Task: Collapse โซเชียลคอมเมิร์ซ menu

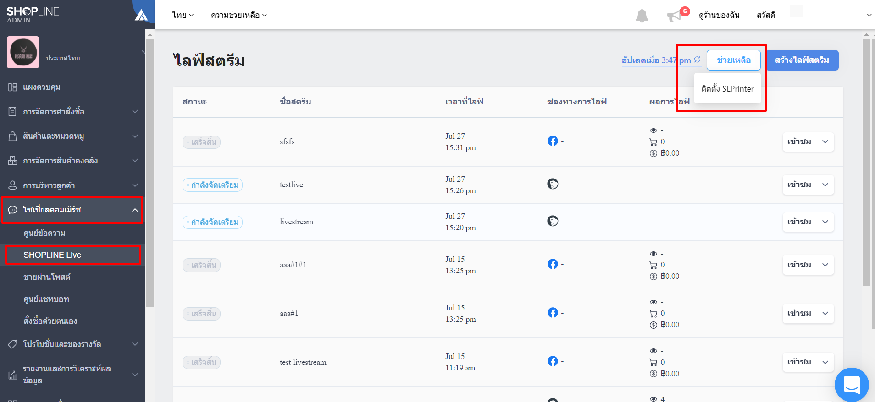Action: [135, 210]
